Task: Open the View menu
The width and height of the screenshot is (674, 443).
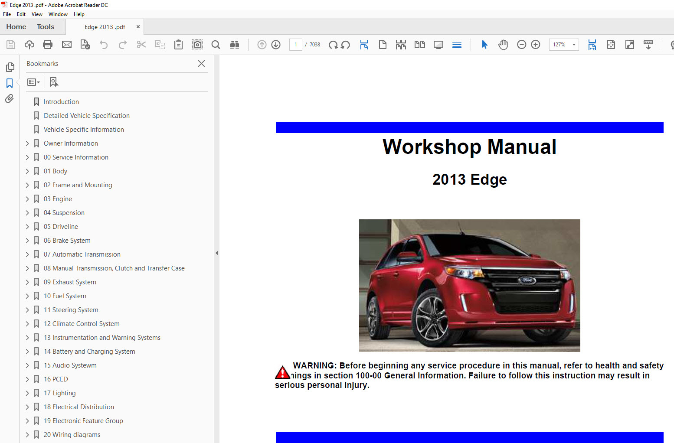Action: 37,14
